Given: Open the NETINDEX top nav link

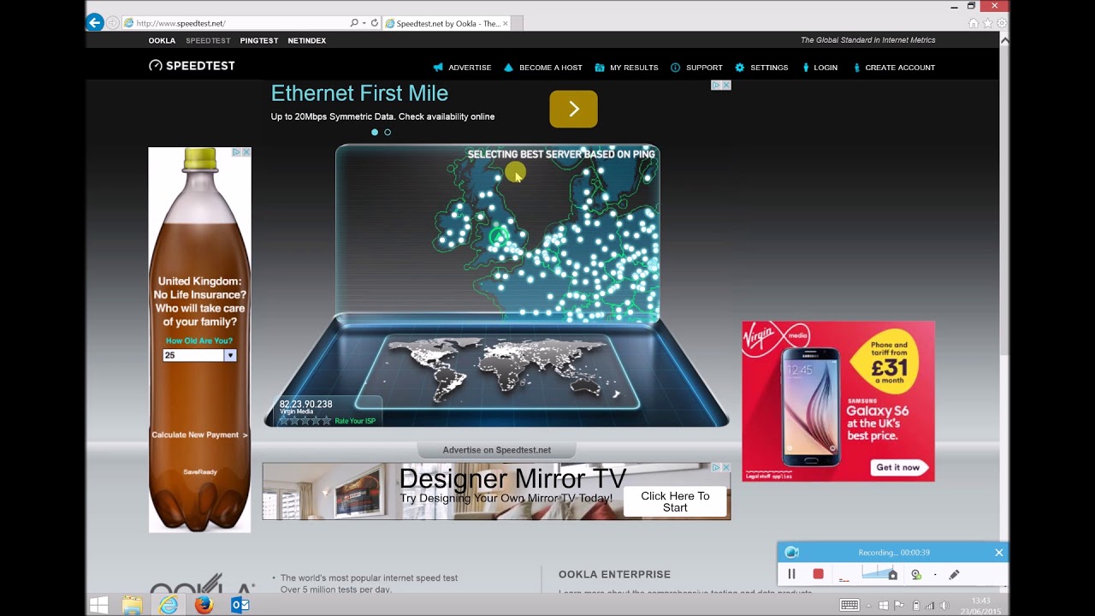Looking at the screenshot, I should point(307,40).
